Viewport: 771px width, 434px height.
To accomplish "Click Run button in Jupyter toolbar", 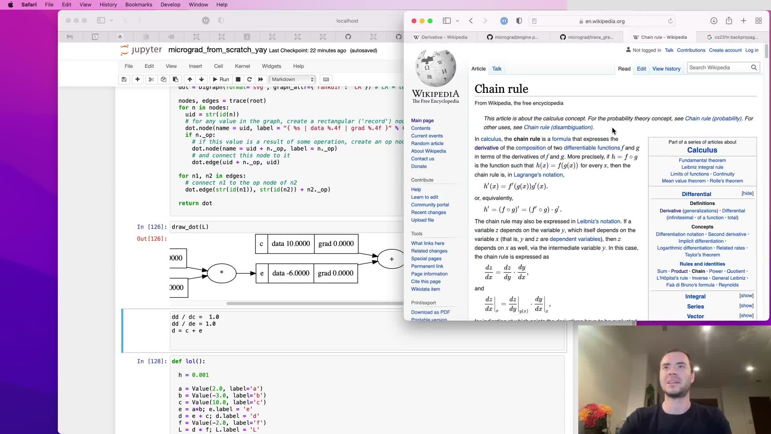I will pyautogui.click(x=221, y=80).
